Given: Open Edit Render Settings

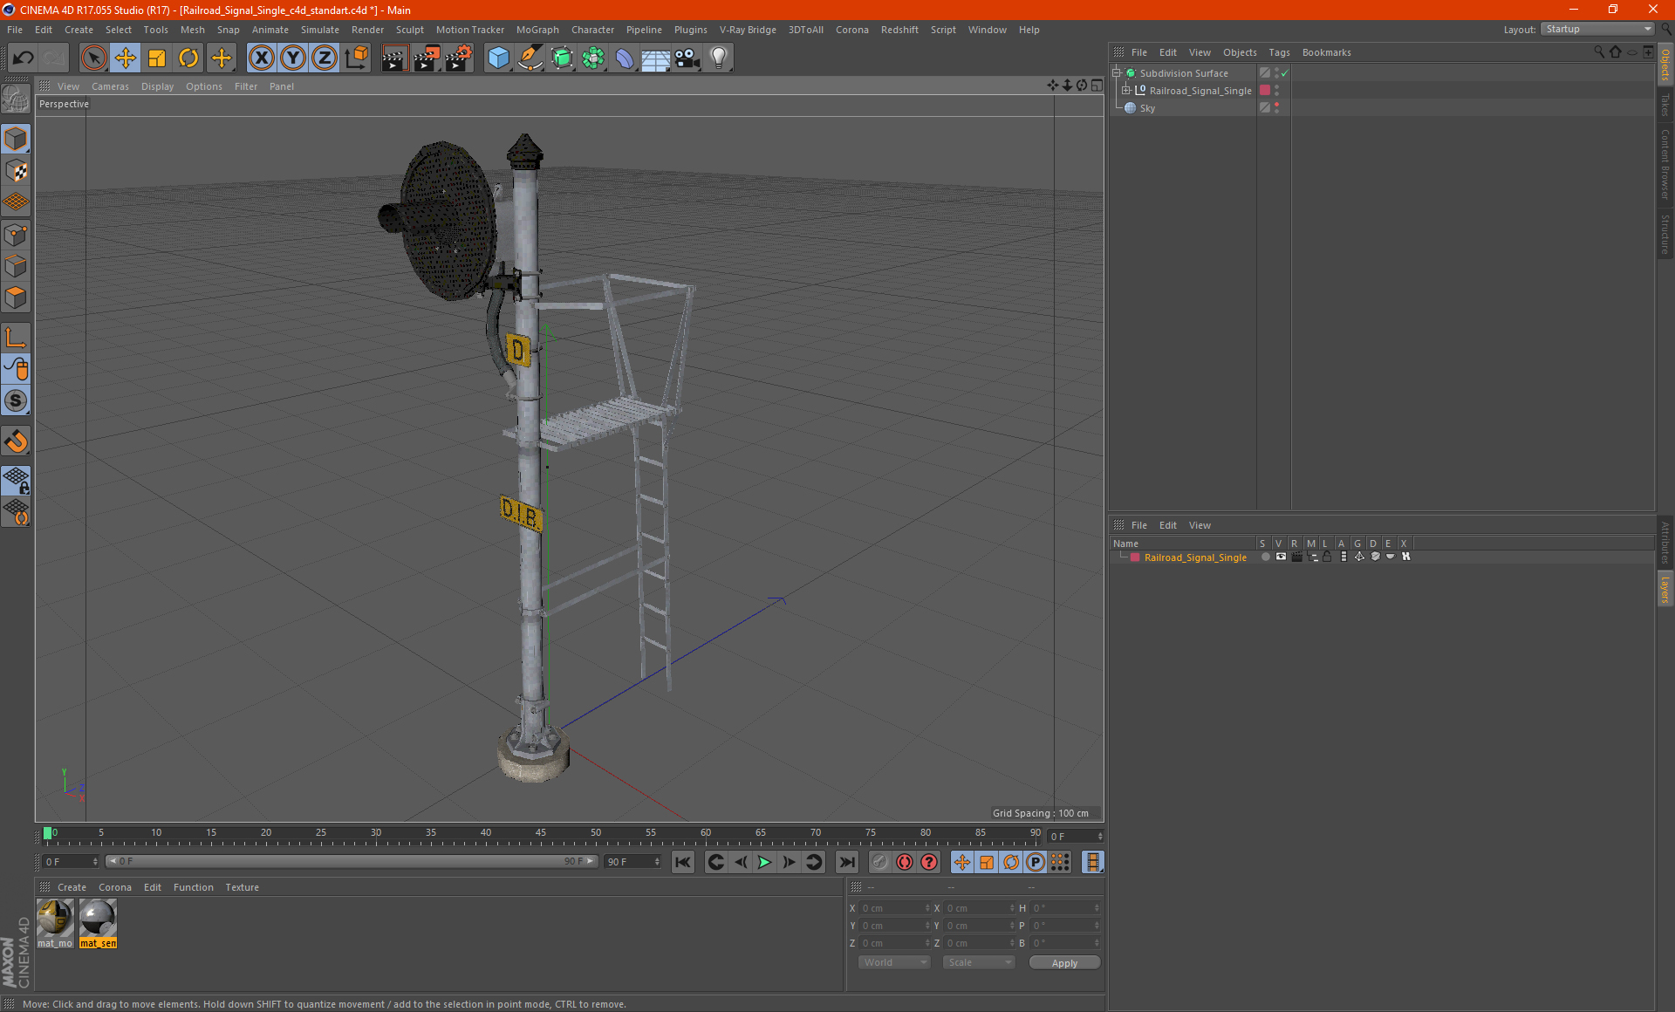Looking at the screenshot, I should [459, 58].
